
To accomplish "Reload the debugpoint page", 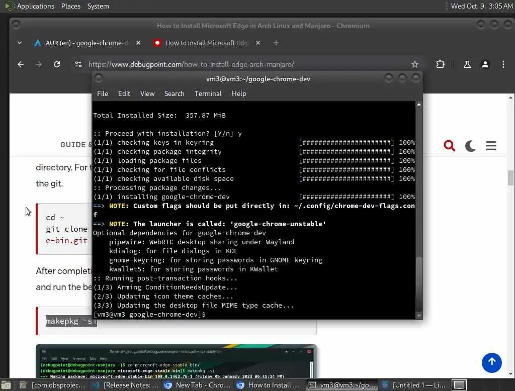I will [57, 64].
